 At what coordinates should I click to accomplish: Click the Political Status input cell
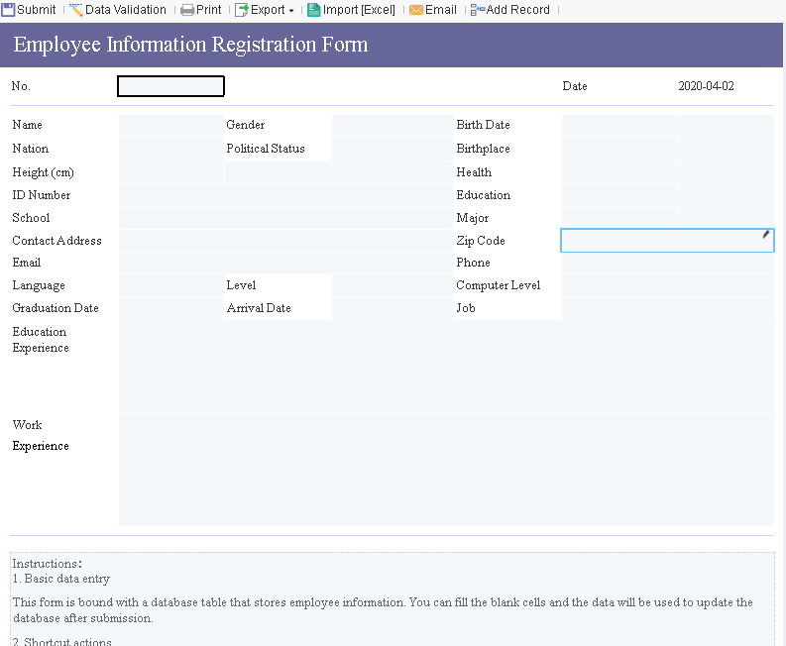pos(393,149)
